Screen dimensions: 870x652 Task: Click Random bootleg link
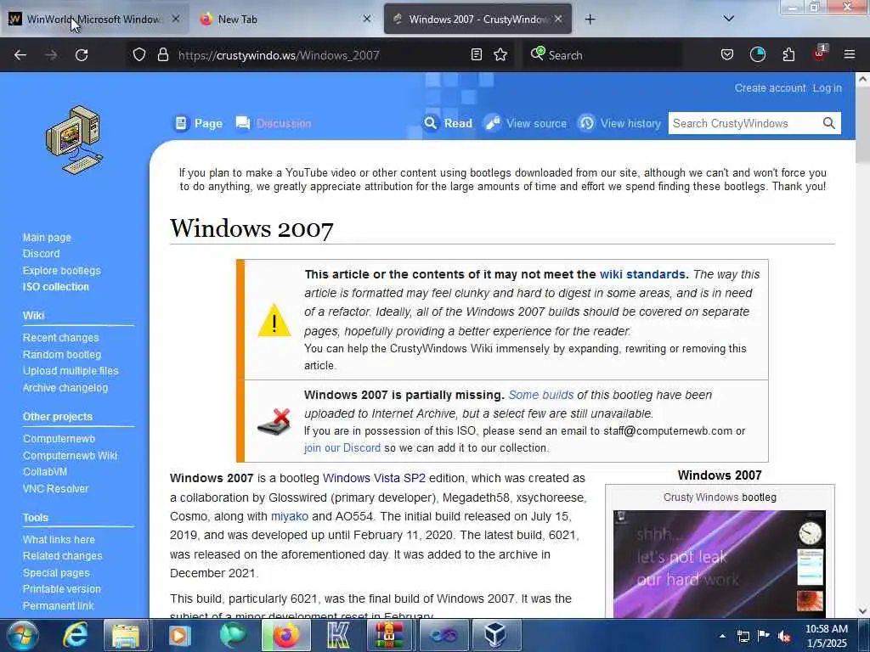pos(61,354)
